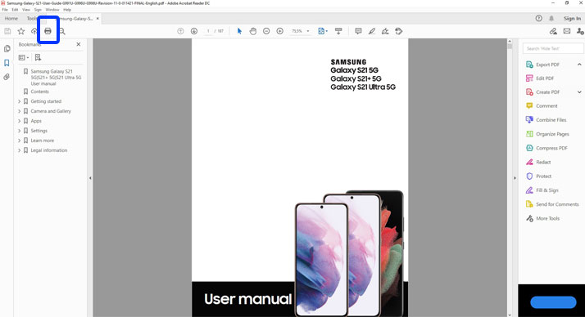Open the bookmark options dropdown

[24, 57]
